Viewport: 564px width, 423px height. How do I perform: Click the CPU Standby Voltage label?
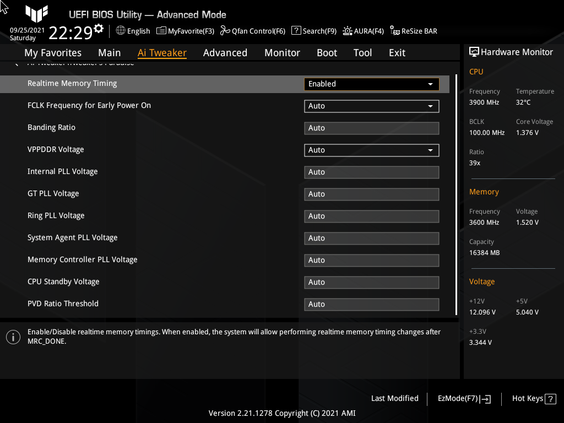(x=63, y=281)
